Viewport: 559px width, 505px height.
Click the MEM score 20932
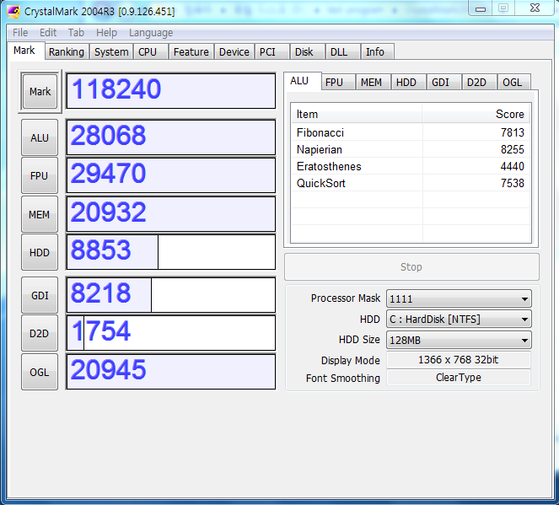171,214
